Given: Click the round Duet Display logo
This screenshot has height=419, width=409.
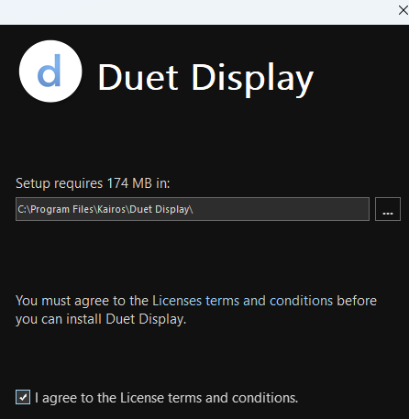Looking at the screenshot, I should coord(50,72).
